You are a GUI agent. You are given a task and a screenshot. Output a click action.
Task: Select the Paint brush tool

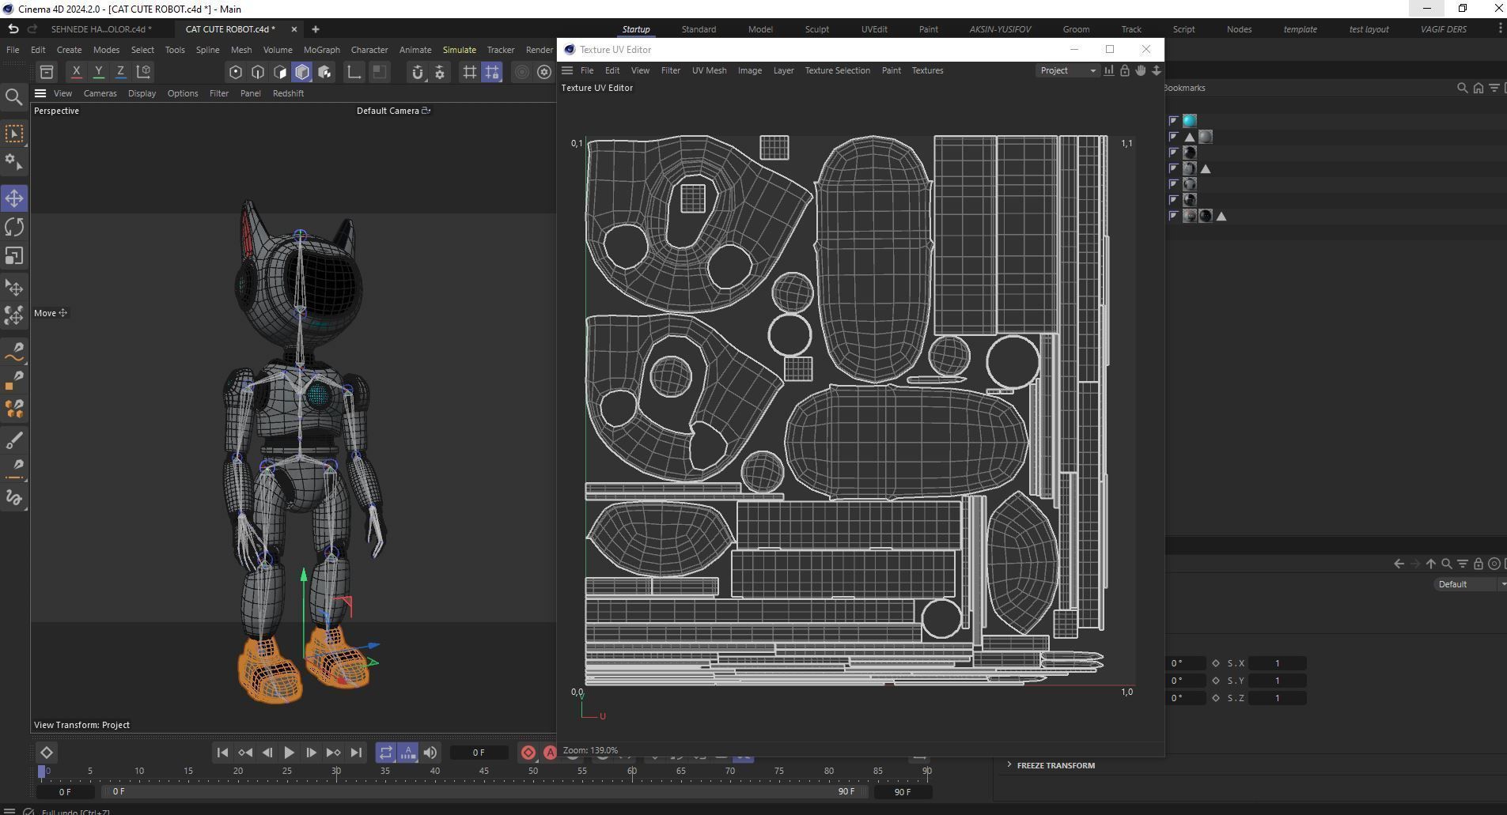[x=14, y=440]
